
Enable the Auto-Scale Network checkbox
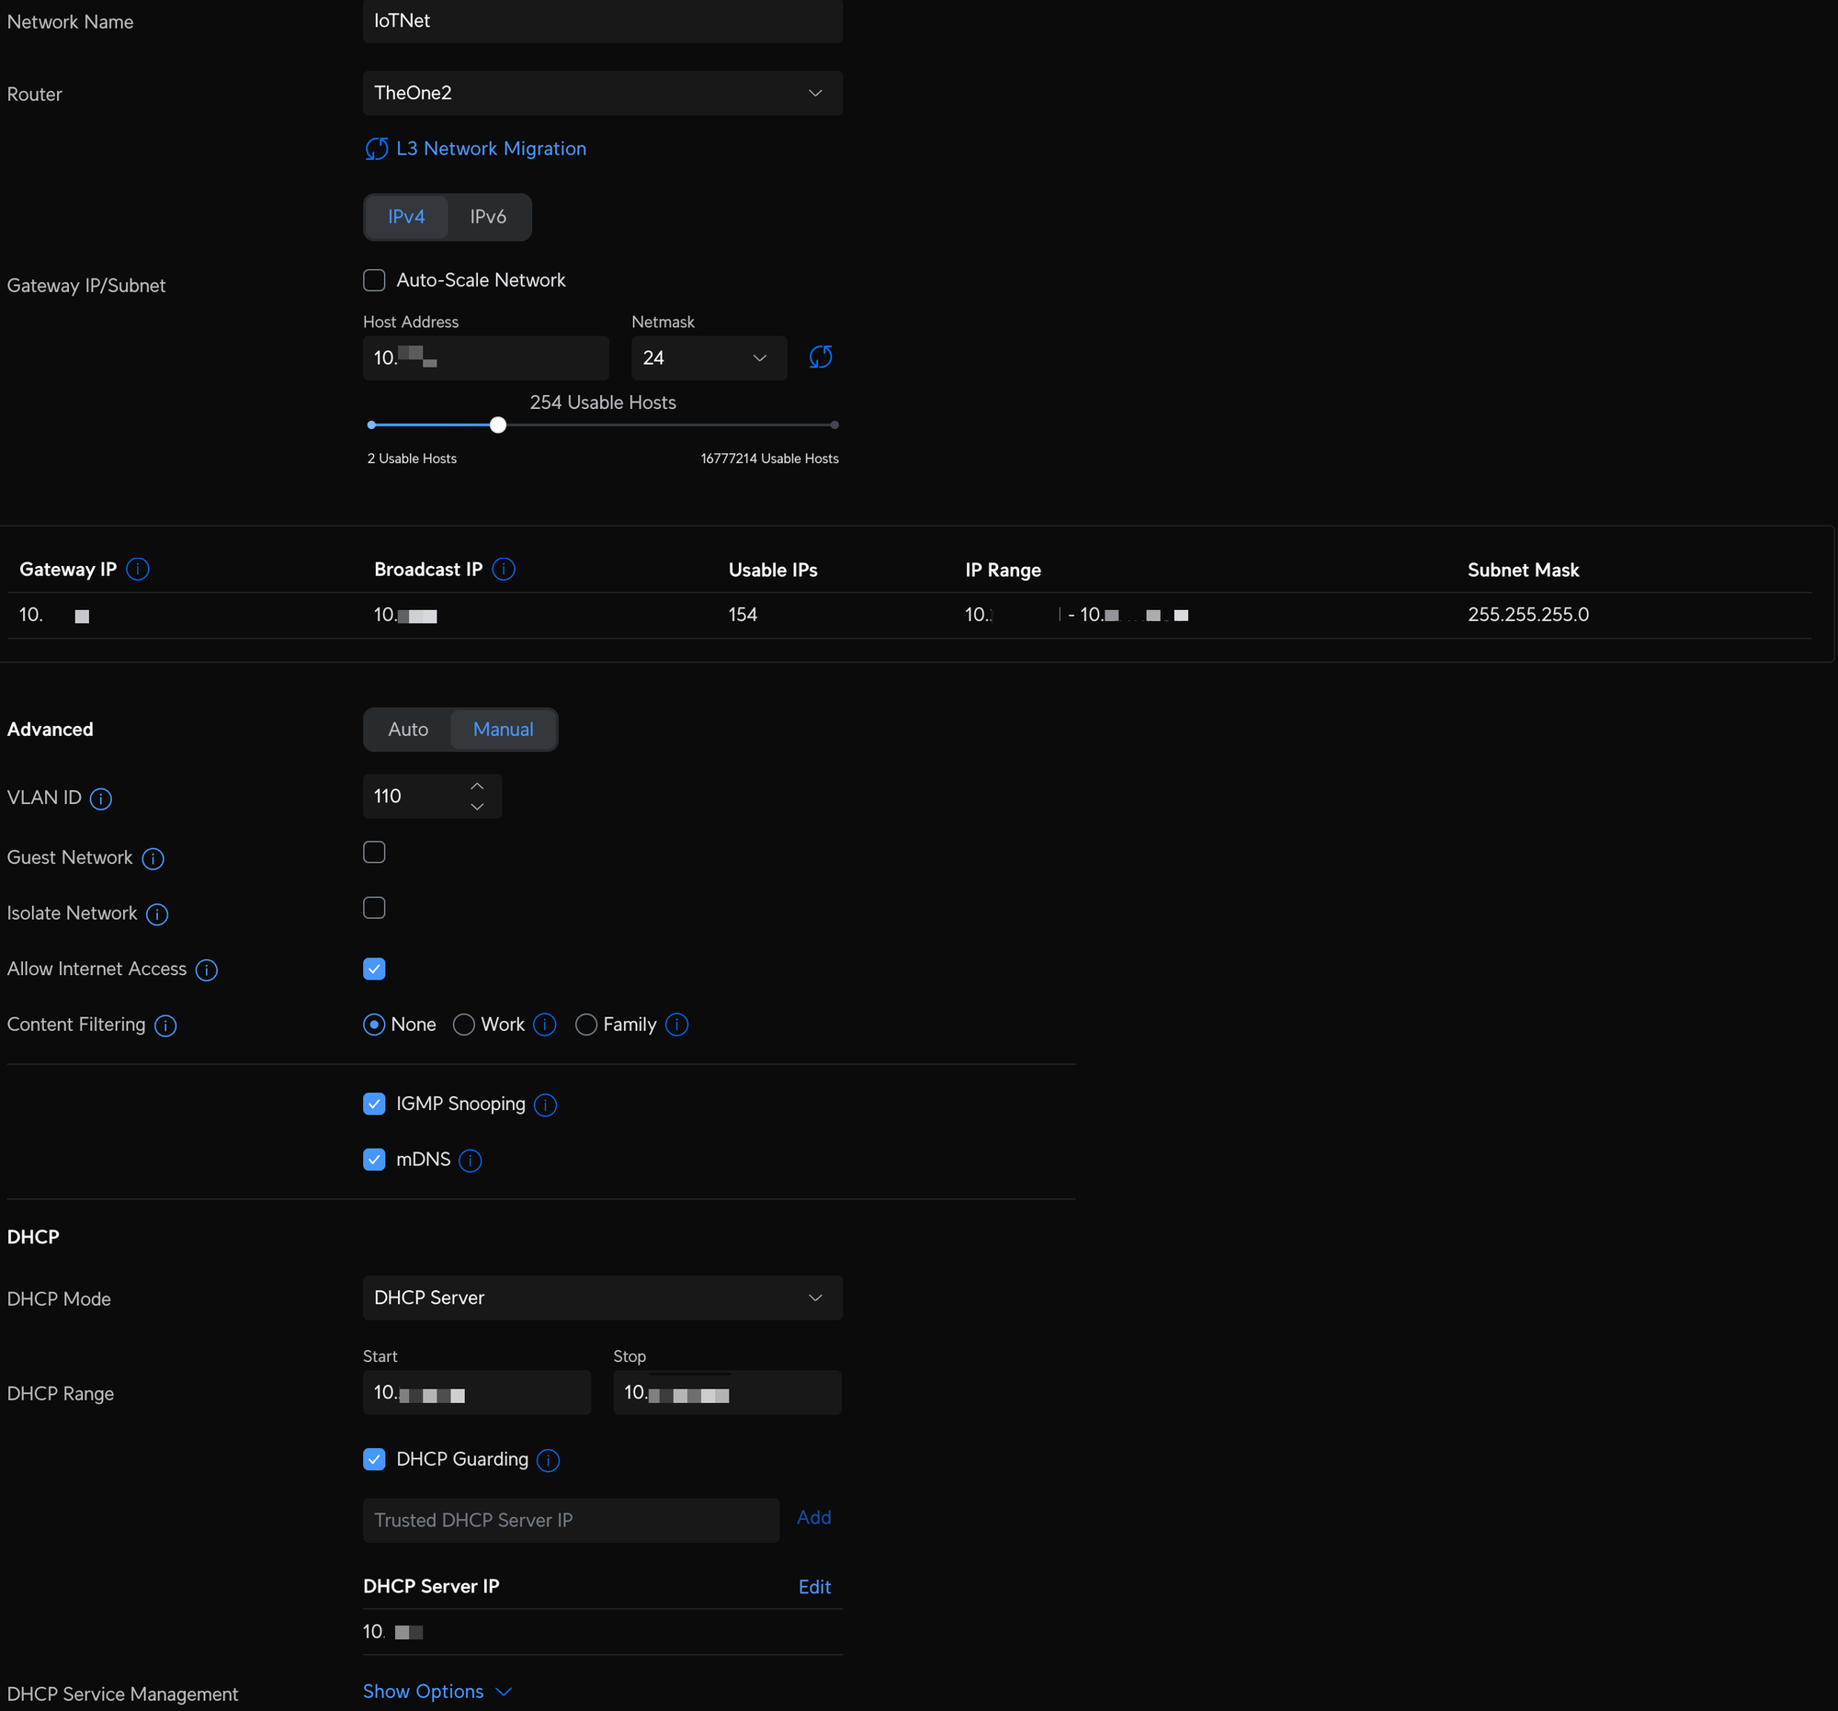click(374, 280)
